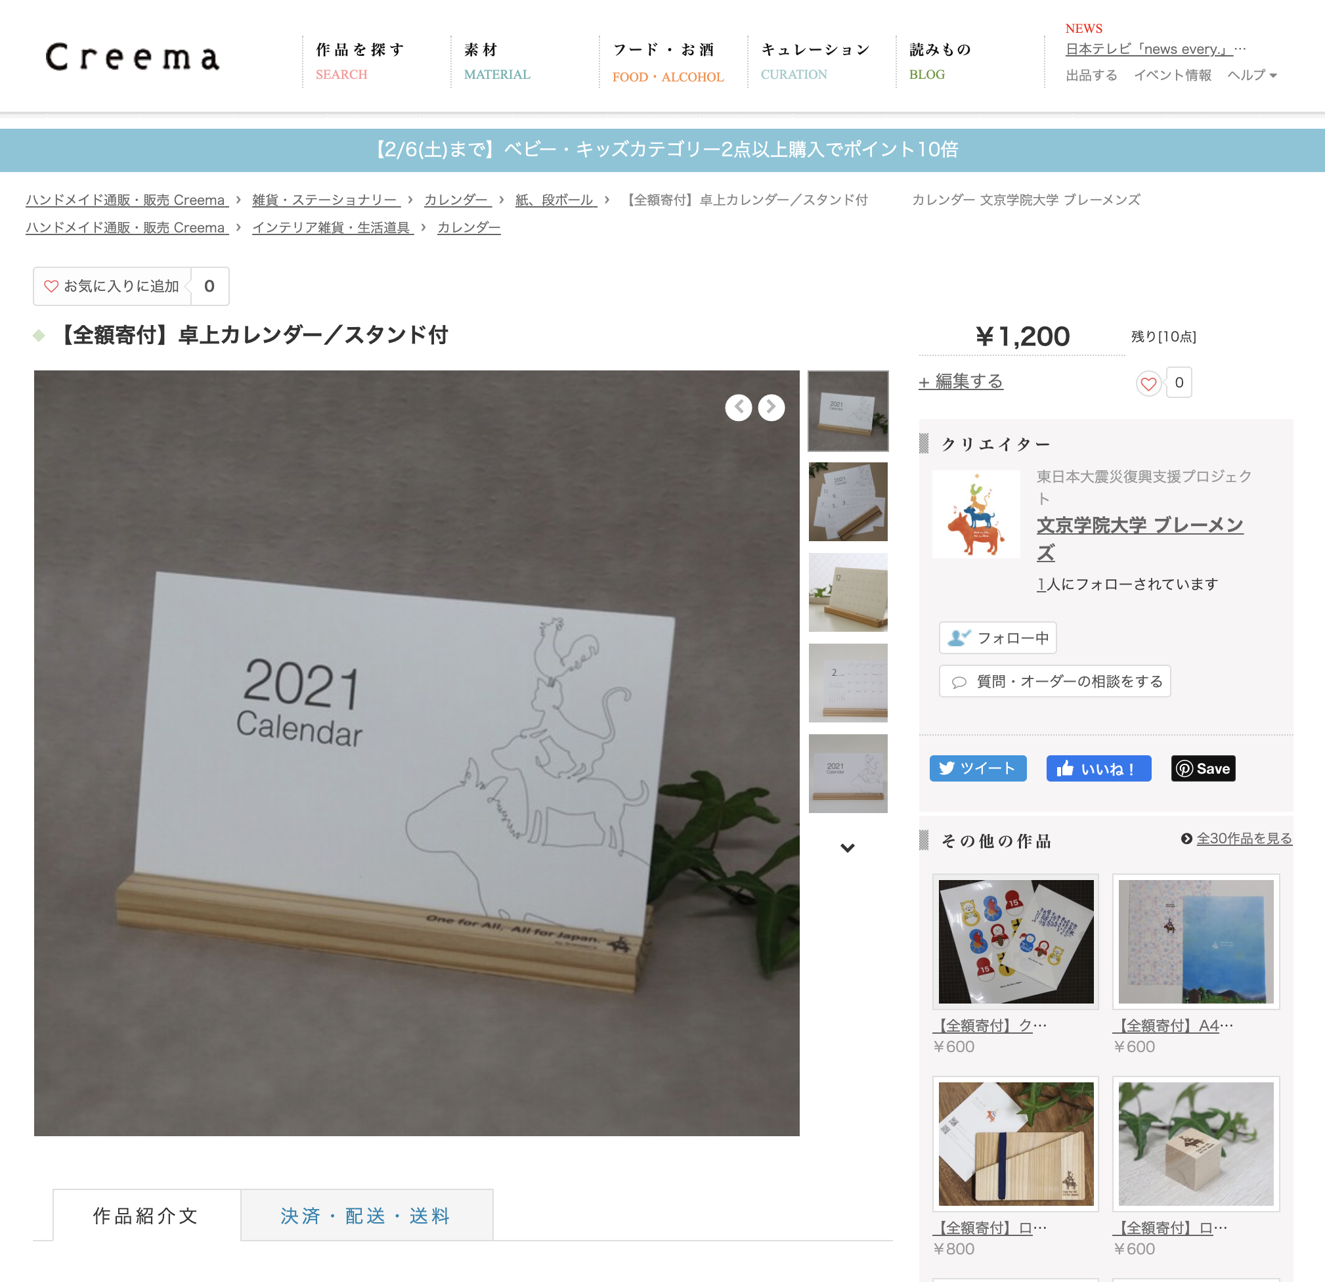Image resolution: width=1325 pixels, height=1282 pixels.
Task: Expand the ヘルプ dropdown menu
Action: tap(1252, 75)
